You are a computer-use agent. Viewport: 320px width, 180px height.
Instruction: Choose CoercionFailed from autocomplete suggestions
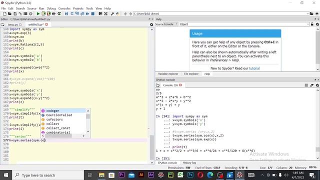(63, 115)
